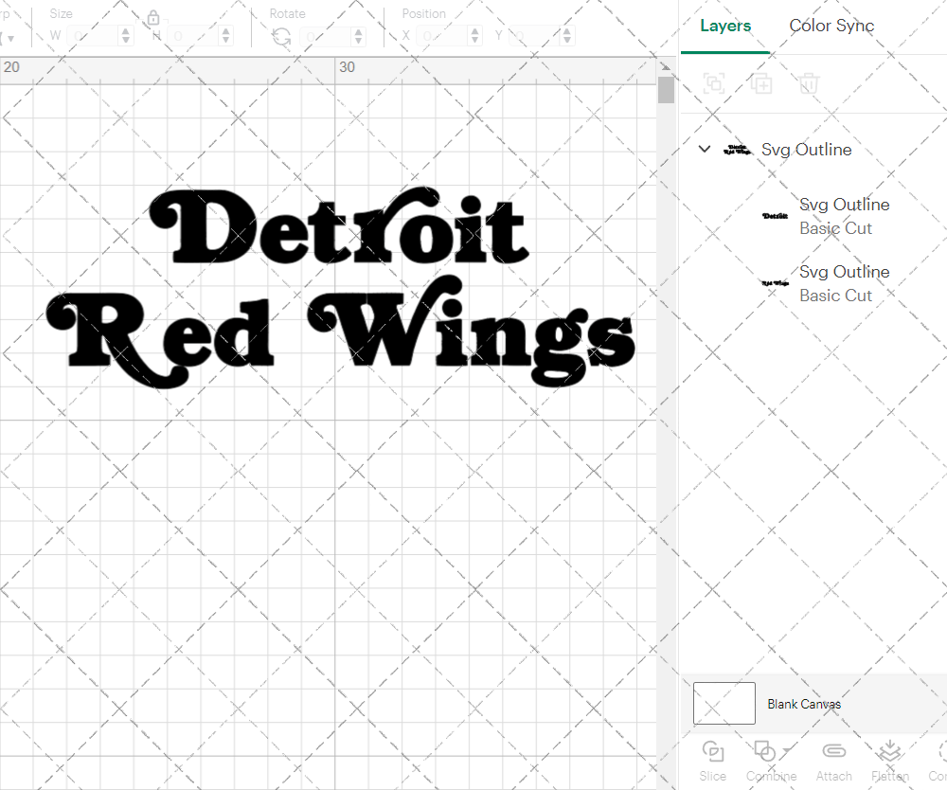Click the Red Wings layer thumbnail
The height and width of the screenshot is (790, 947).
tap(775, 282)
